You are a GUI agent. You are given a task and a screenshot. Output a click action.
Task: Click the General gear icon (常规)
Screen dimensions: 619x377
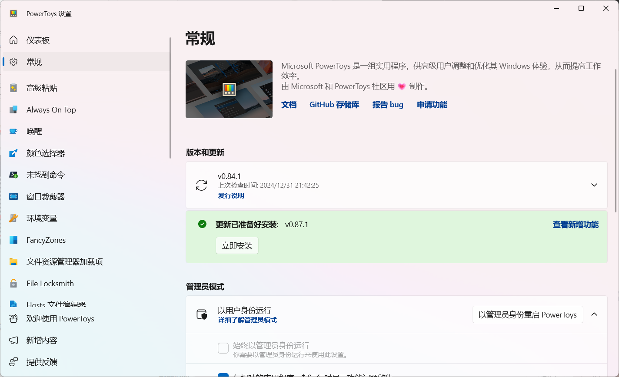point(13,62)
